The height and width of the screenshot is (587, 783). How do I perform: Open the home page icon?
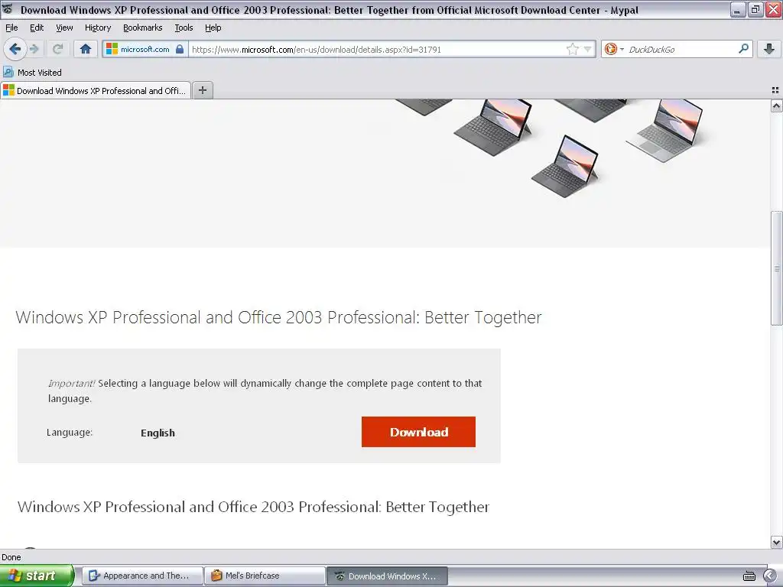click(86, 49)
